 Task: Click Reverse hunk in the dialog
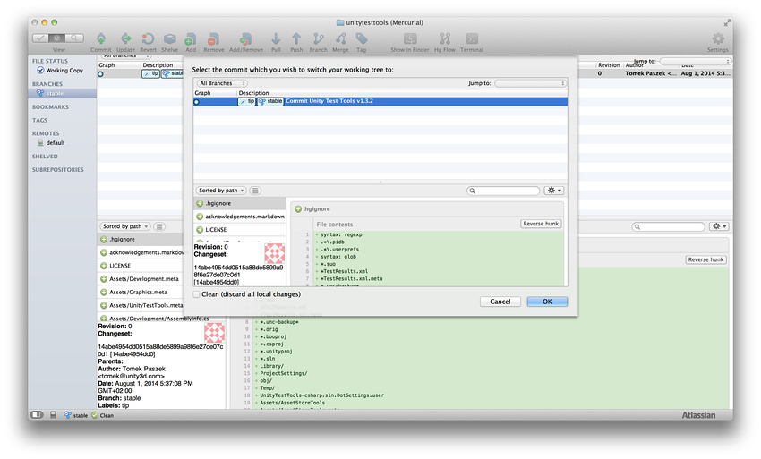coord(541,224)
